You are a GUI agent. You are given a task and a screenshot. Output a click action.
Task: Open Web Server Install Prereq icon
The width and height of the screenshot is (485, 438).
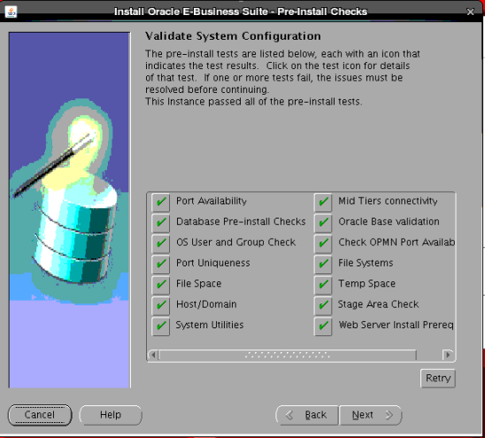pos(323,326)
